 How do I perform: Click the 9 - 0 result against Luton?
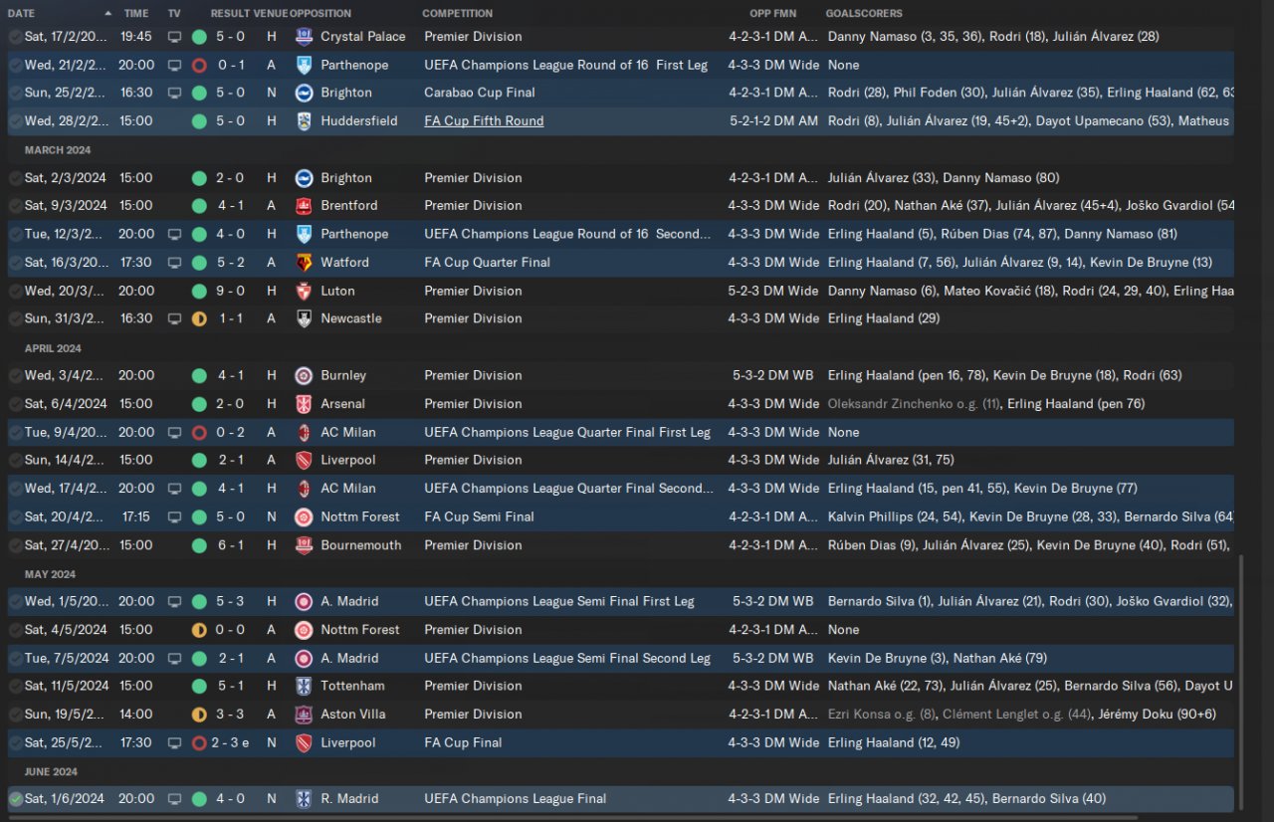click(x=232, y=292)
